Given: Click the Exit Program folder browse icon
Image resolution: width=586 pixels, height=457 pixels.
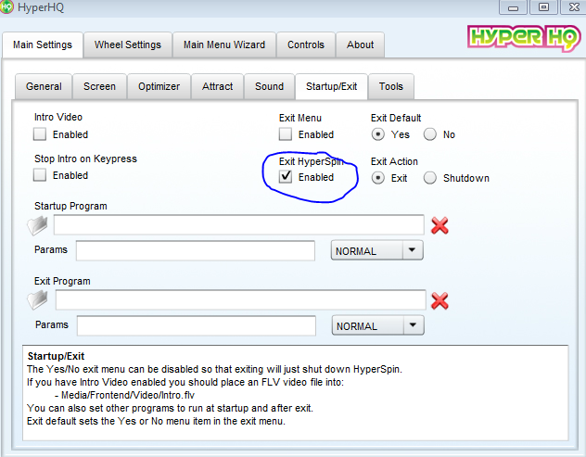Looking at the screenshot, I should coord(39,300).
